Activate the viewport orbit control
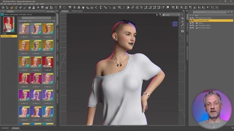 (x=182, y=18)
